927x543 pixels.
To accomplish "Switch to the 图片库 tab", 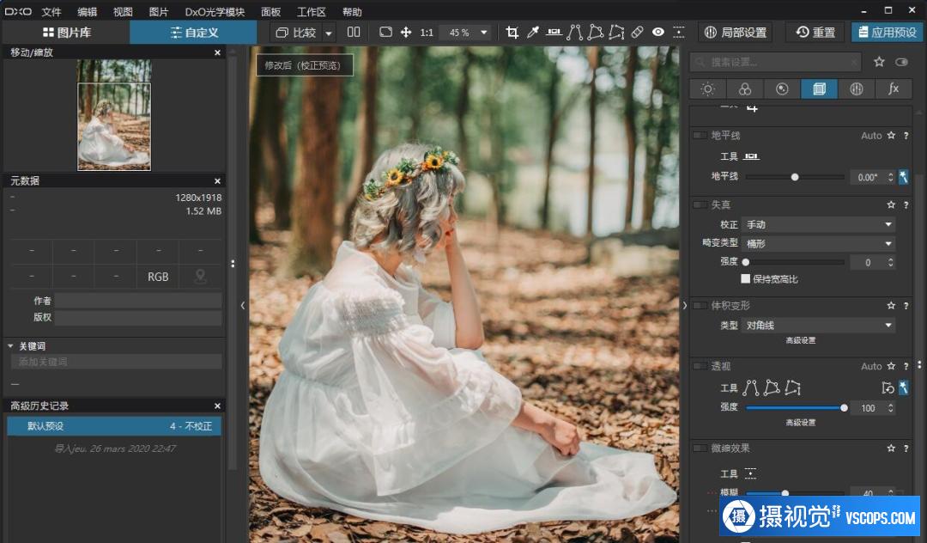I will [x=66, y=33].
